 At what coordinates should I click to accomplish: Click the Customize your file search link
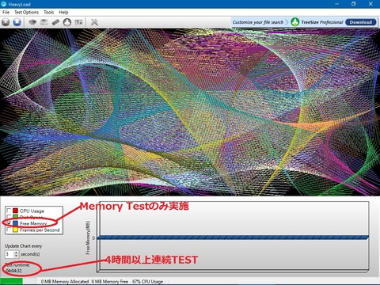(258, 22)
